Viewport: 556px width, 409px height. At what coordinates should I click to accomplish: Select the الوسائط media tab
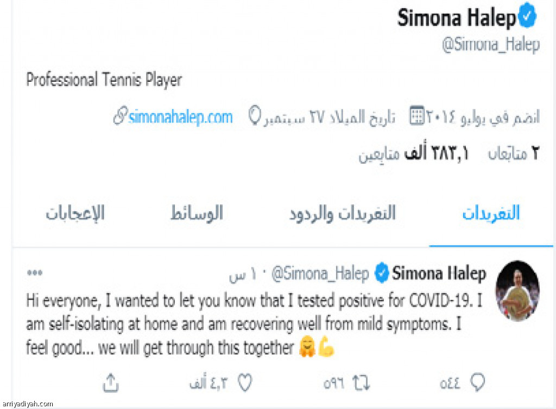click(197, 213)
